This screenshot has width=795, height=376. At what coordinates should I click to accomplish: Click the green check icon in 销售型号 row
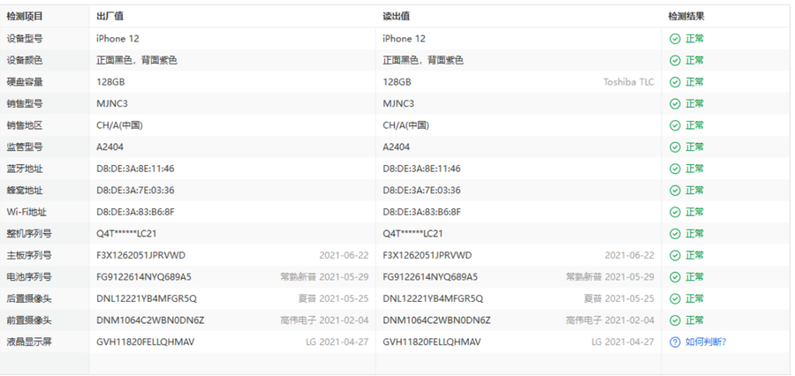[x=675, y=104]
